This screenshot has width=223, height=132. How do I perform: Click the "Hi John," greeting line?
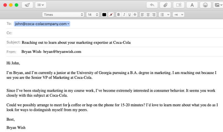pyautogui.click(x=13, y=63)
